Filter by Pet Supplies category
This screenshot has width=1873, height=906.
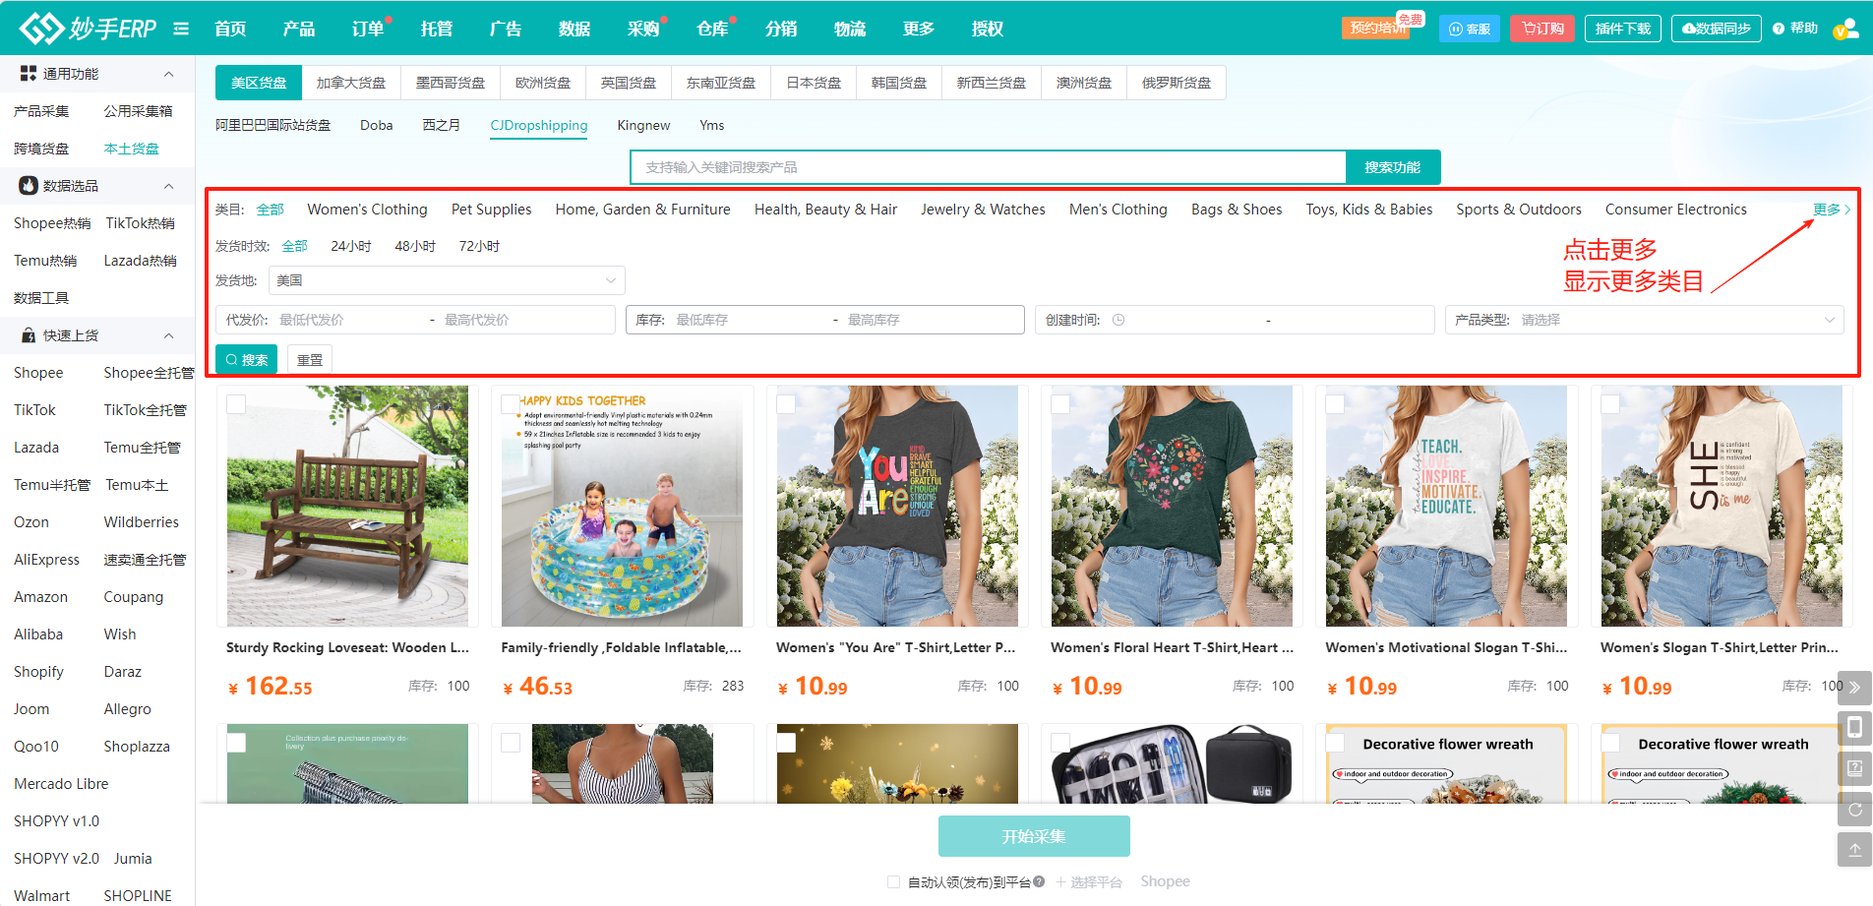tap(491, 210)
